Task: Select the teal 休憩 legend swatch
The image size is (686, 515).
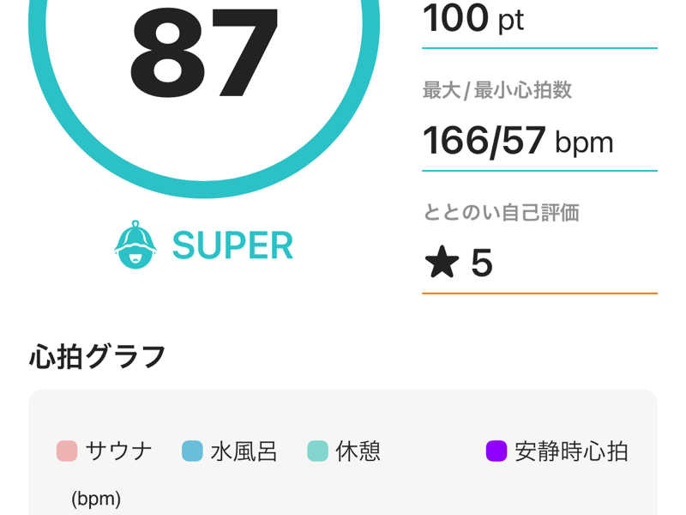Action: (317, 451)
